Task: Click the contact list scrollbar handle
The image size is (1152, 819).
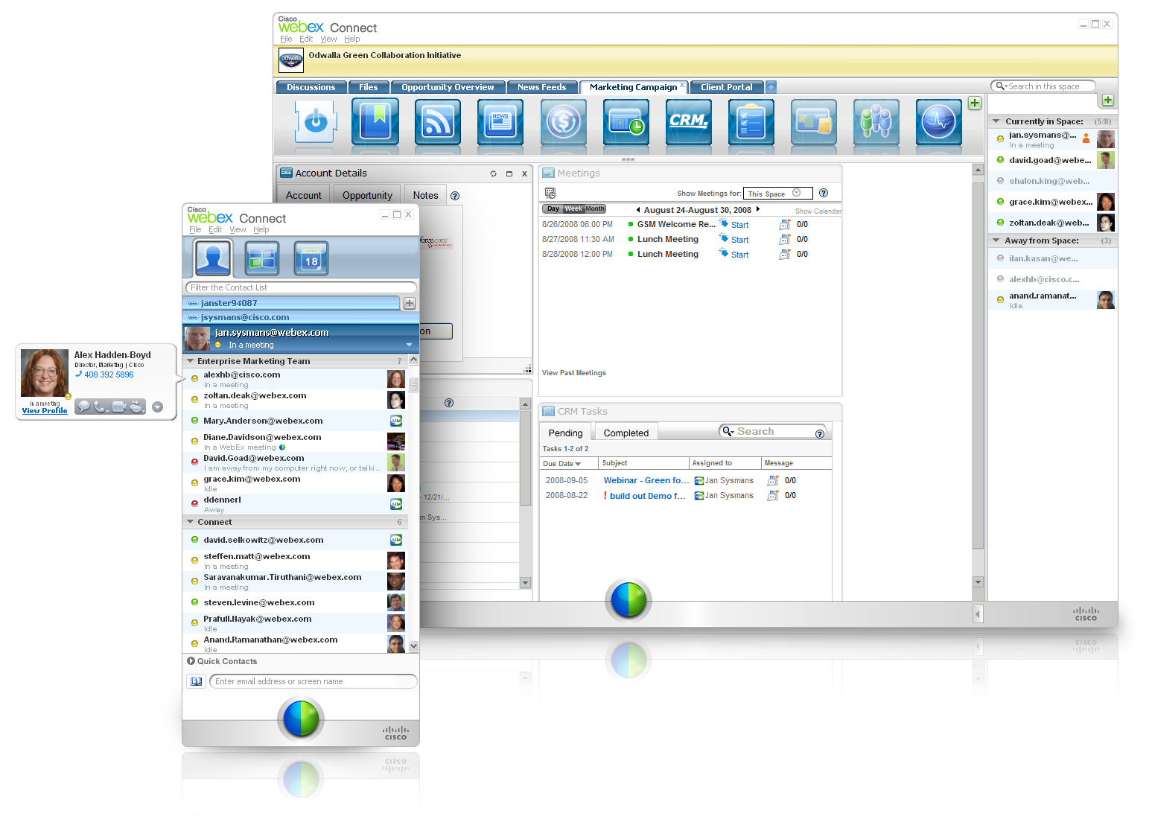Action: coord(413,384)
